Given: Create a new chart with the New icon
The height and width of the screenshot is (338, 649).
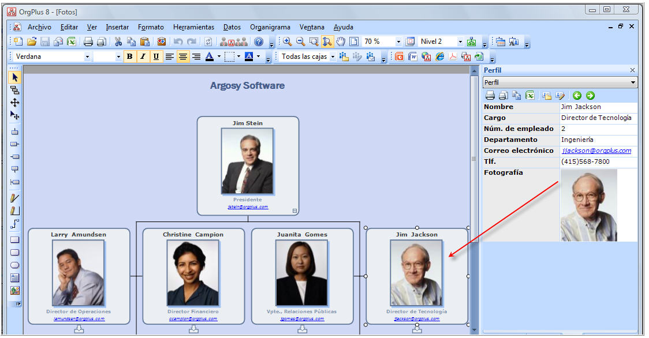Looking at the screenshot, I should pos(18,42).
